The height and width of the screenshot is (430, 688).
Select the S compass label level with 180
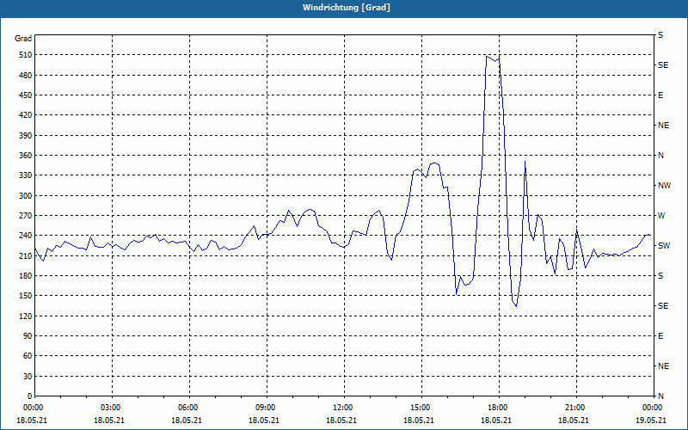660,275
